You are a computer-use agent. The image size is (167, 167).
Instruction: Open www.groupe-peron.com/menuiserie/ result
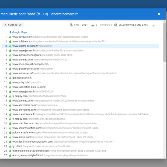click(33, 69)
